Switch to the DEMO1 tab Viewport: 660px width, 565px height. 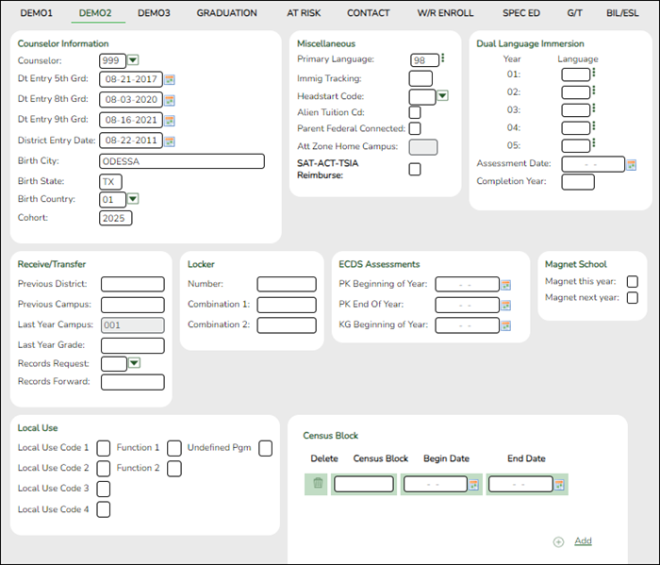36,13
